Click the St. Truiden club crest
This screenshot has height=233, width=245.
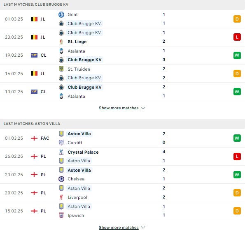pyautogui.click(x=61, y=69)
